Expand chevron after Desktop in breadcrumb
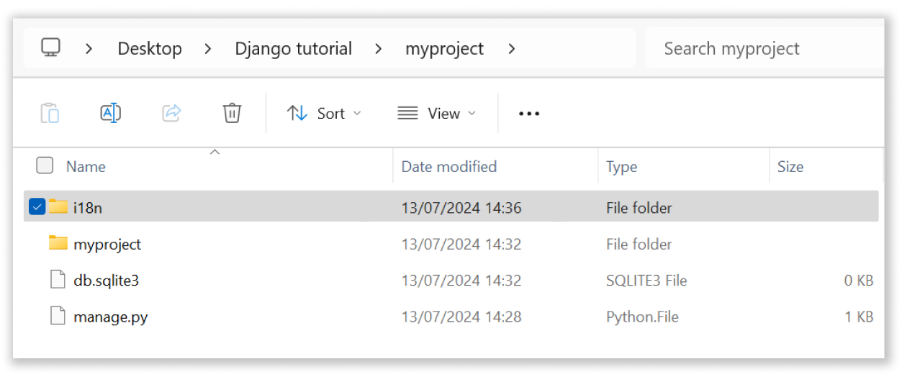The height and width of the screenshot is (377, 902). pyautogui.click(x=208, y=49)
